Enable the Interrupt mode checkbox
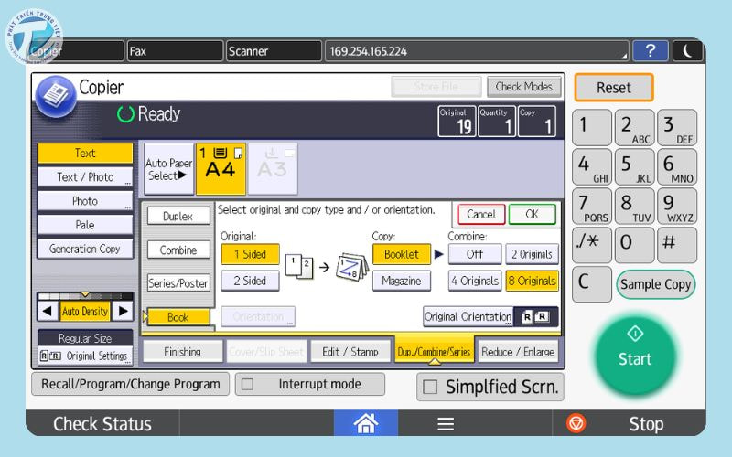 tap(247, 385)
